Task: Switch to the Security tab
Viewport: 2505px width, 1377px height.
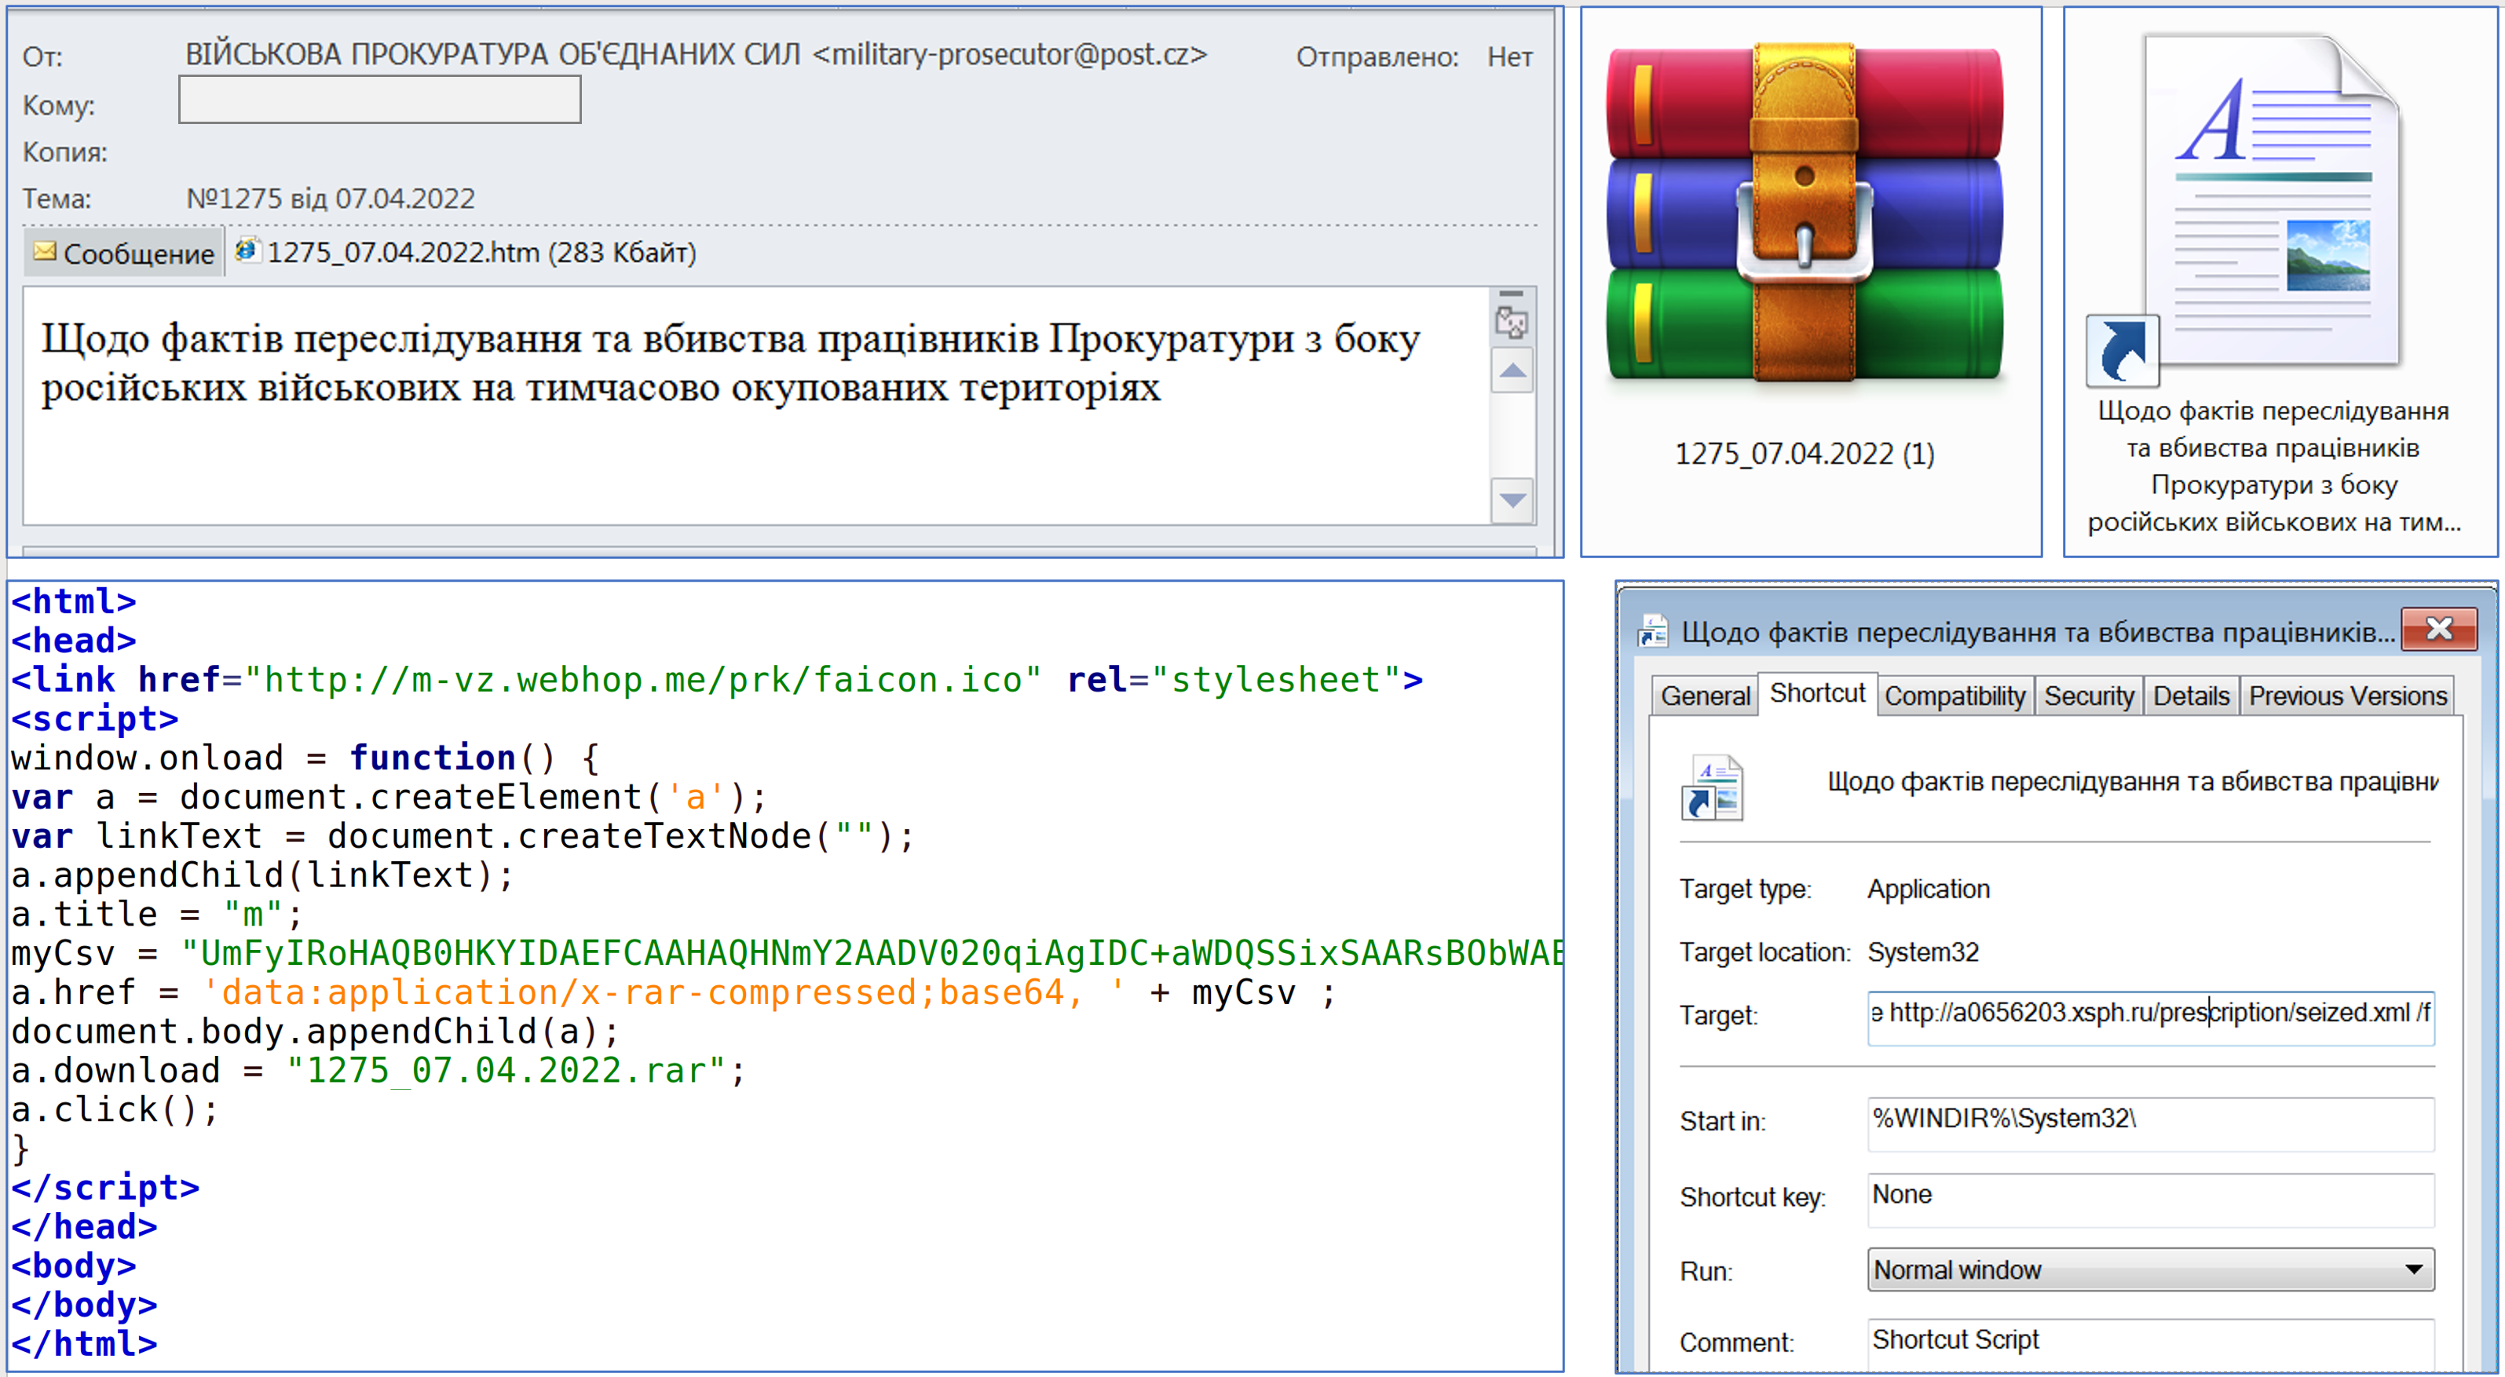Action: 2088,696
